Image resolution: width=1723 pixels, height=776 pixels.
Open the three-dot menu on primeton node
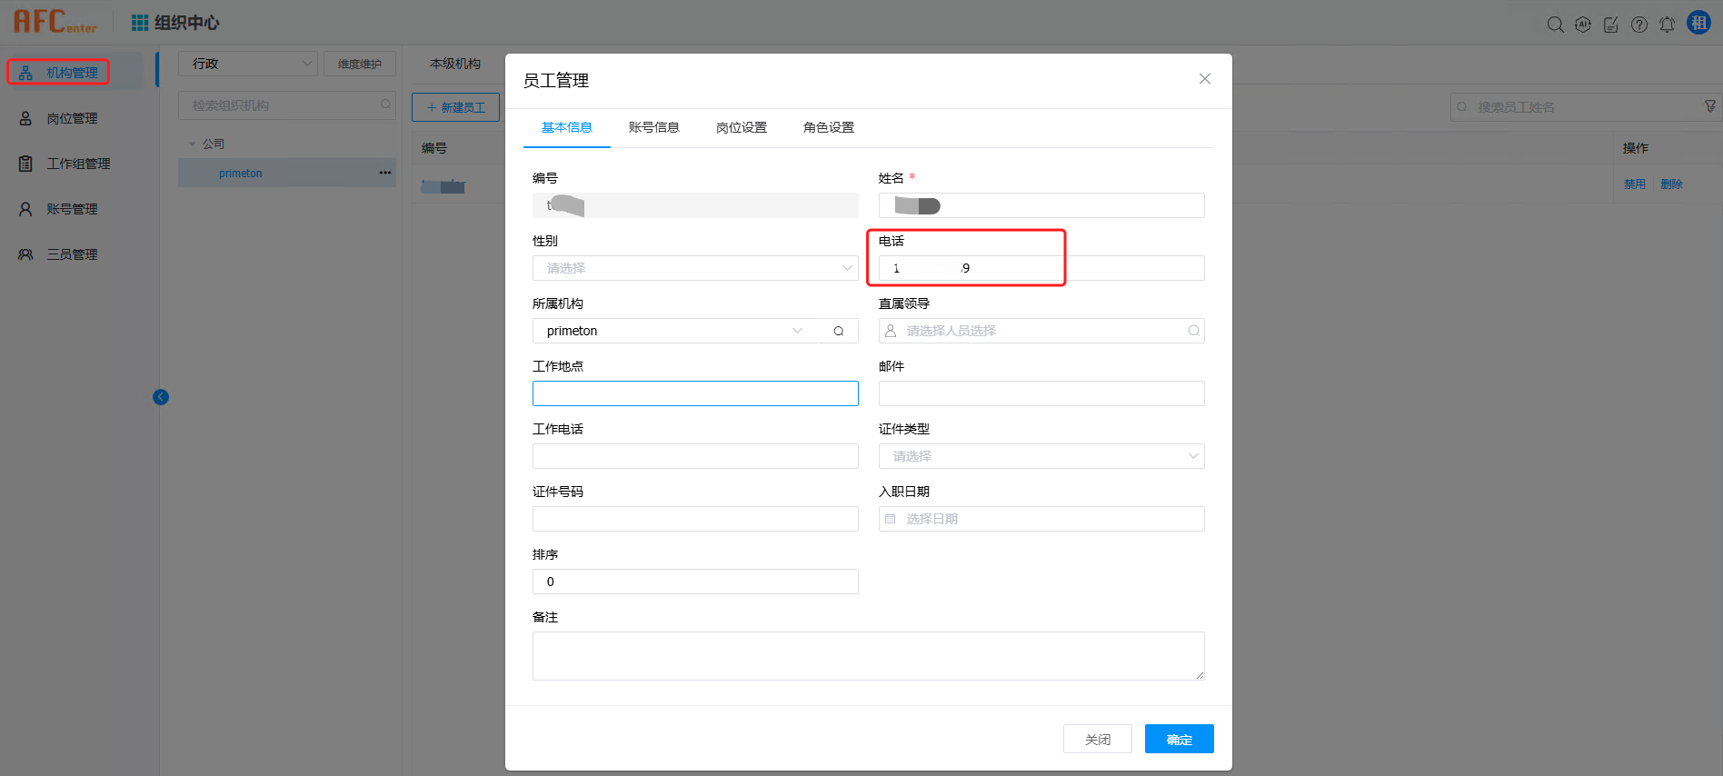385,173
